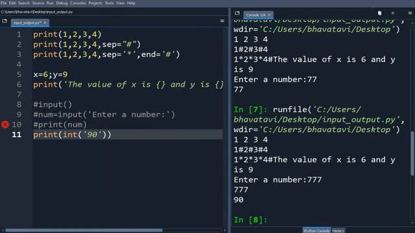Click the x=6;y=9 code line
The width and height of the screenshot is (415, 233).
click(51, 74)
